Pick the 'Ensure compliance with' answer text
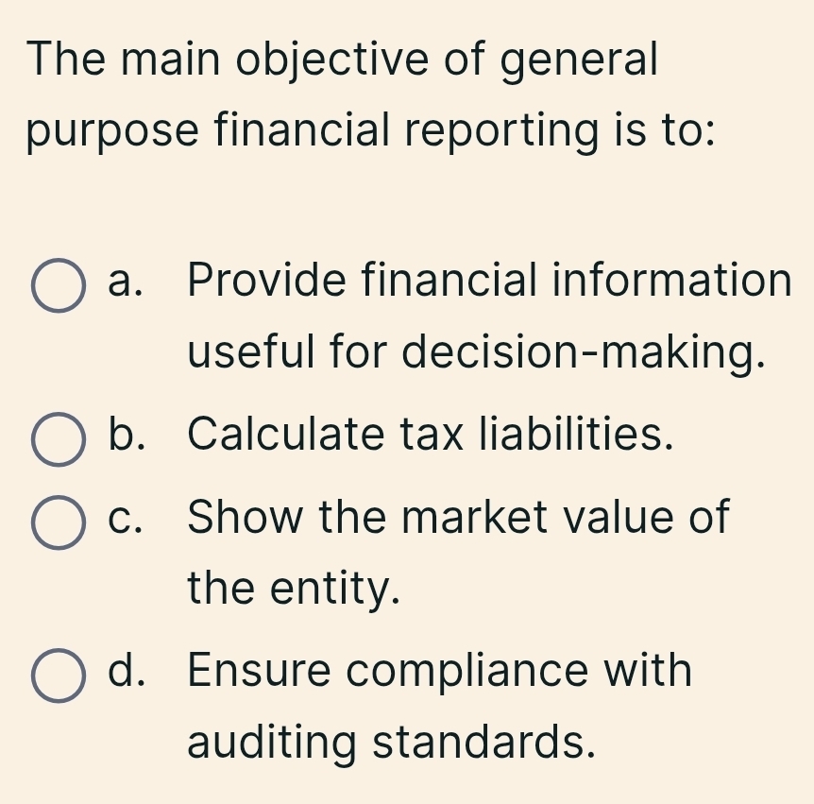The image size is (814, 804). click(x=440, y=671)
